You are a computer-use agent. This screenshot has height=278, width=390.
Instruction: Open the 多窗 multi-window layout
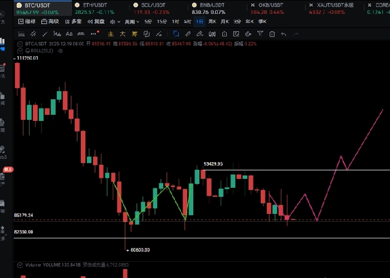tap(72, 22)
